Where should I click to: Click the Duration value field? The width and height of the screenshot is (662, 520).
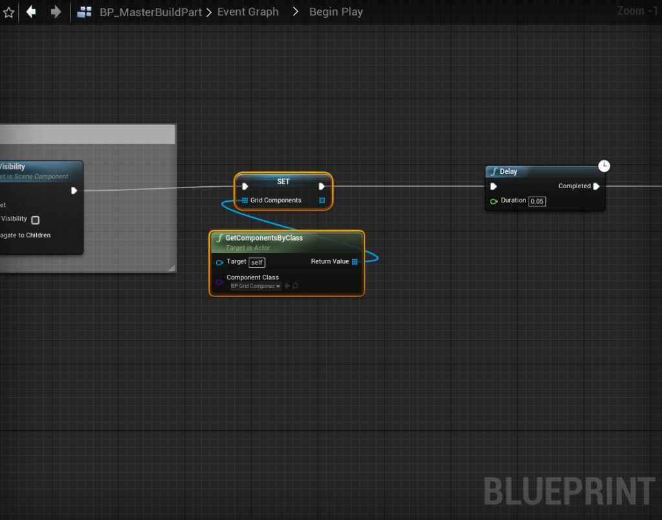(x=536, y=201)
